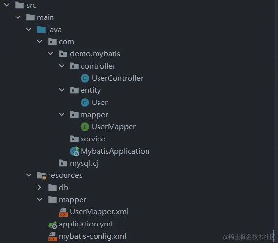Click the UserMapper interface icon

tap(85, 127)
